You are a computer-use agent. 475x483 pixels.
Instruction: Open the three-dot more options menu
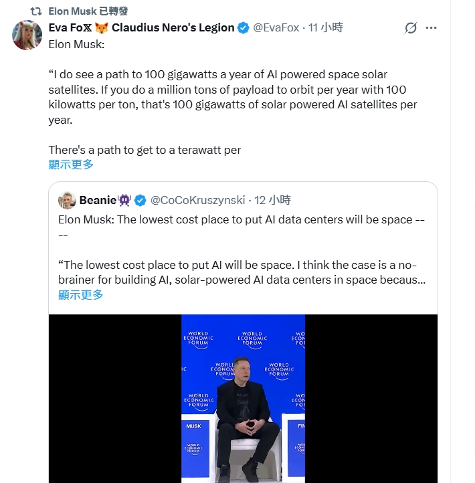click(432, 28)
